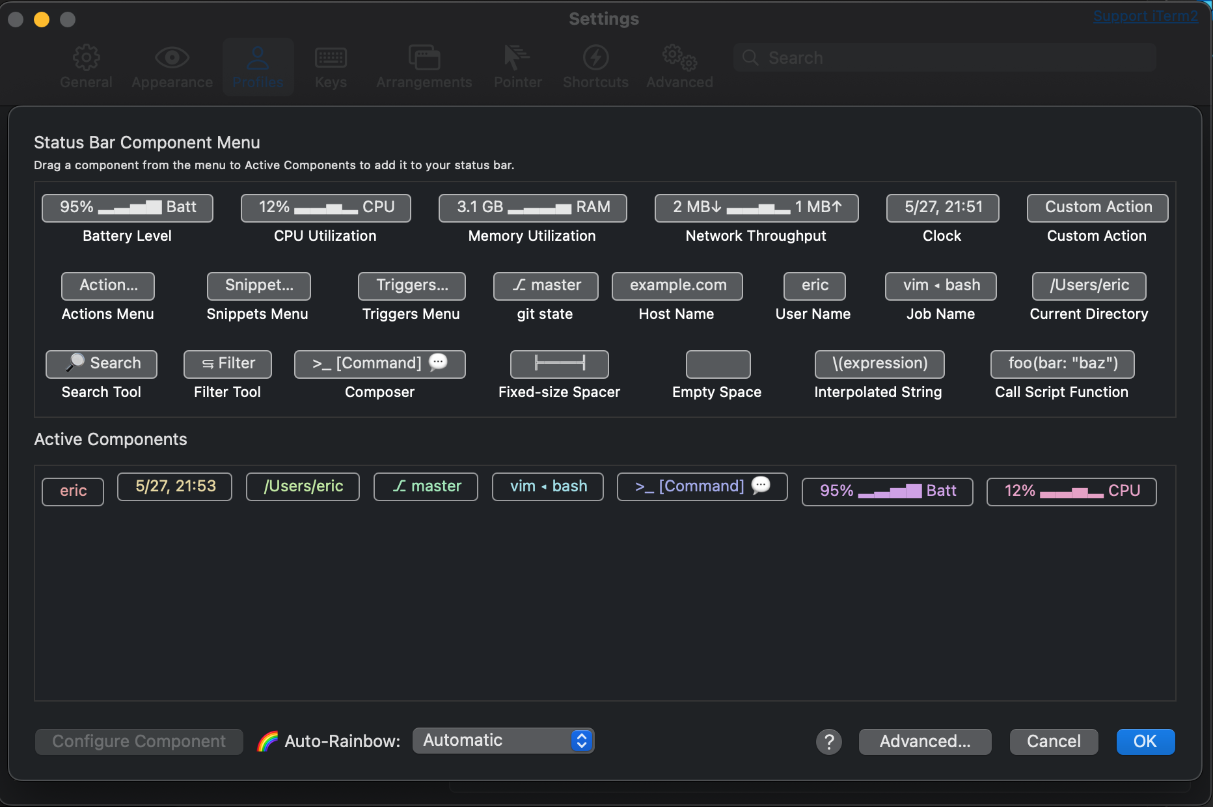Select the Empty Space component

718,364
